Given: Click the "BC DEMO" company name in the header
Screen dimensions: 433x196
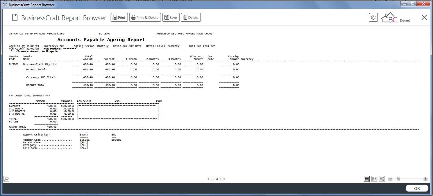Looking at the screenshot, I should 104,34.
